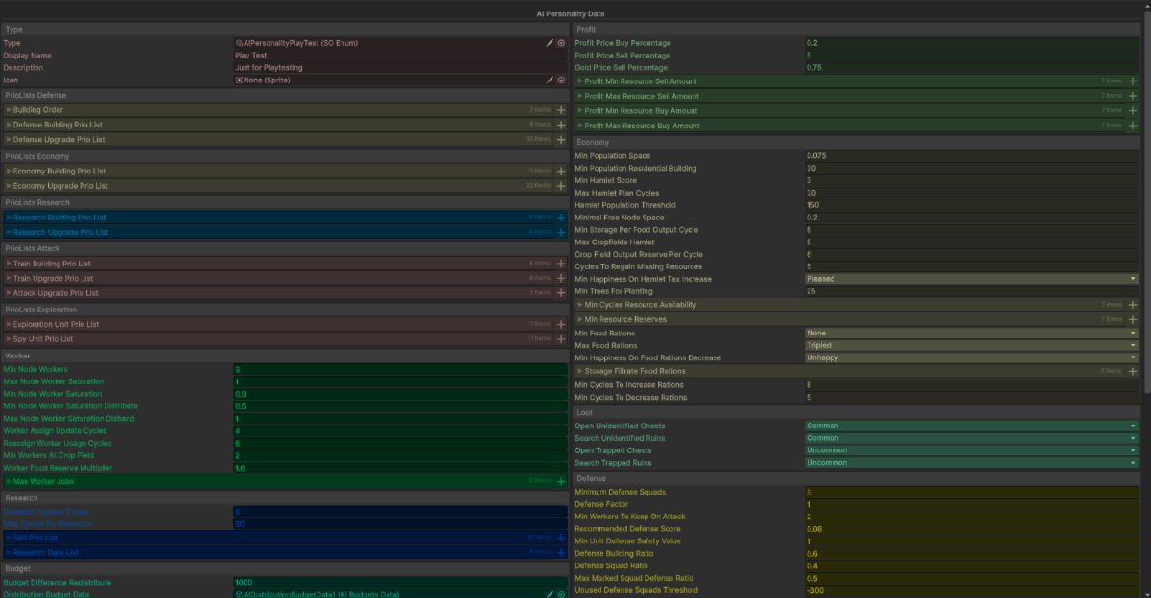Change Open Trapped Chests dropdown value
1151x598 pixels.
click(x=972, y=450)
